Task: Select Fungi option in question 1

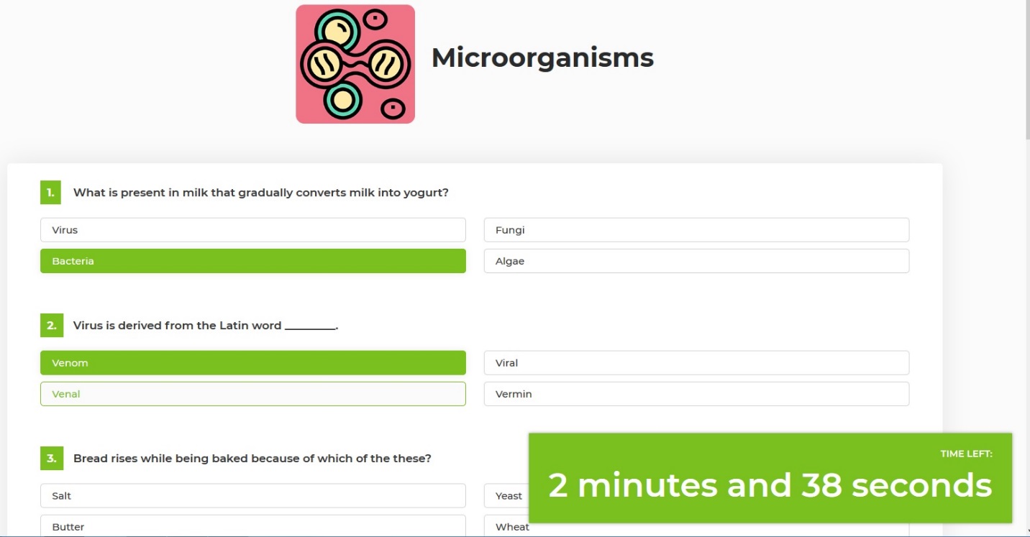Action: tap(696, 230)
